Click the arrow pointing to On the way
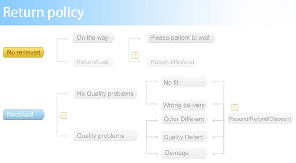Image resolution: width=296 pixels, height=163 pixels. 66,39
